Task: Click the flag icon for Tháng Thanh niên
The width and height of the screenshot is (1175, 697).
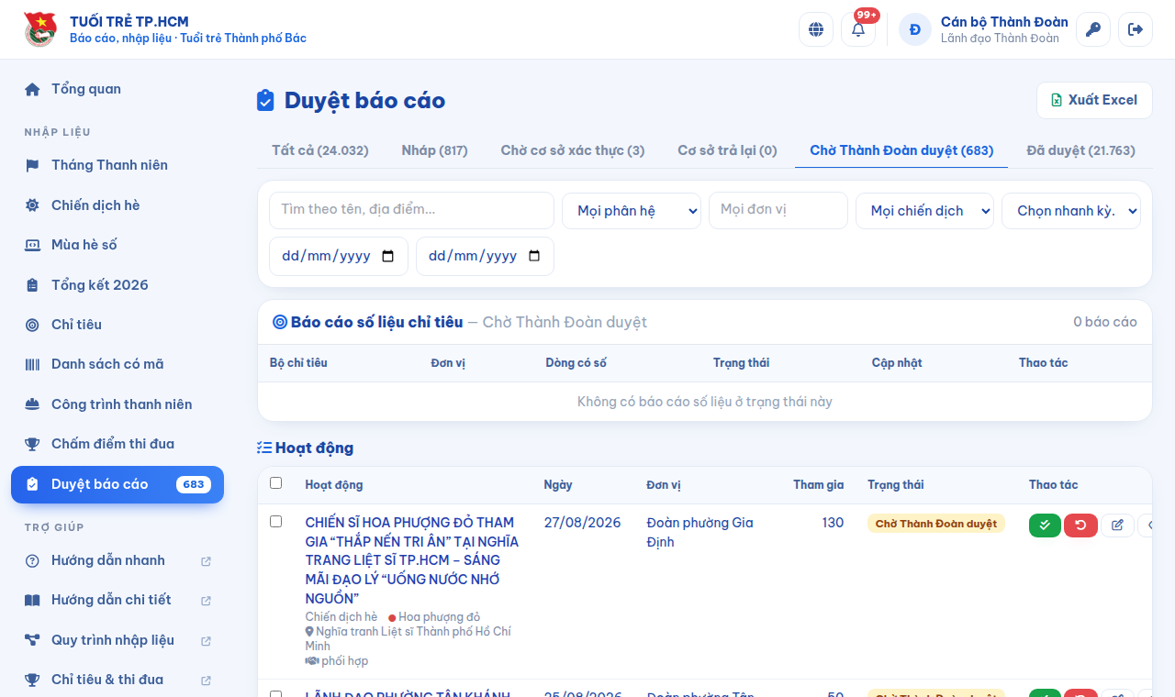Action: 32,165
